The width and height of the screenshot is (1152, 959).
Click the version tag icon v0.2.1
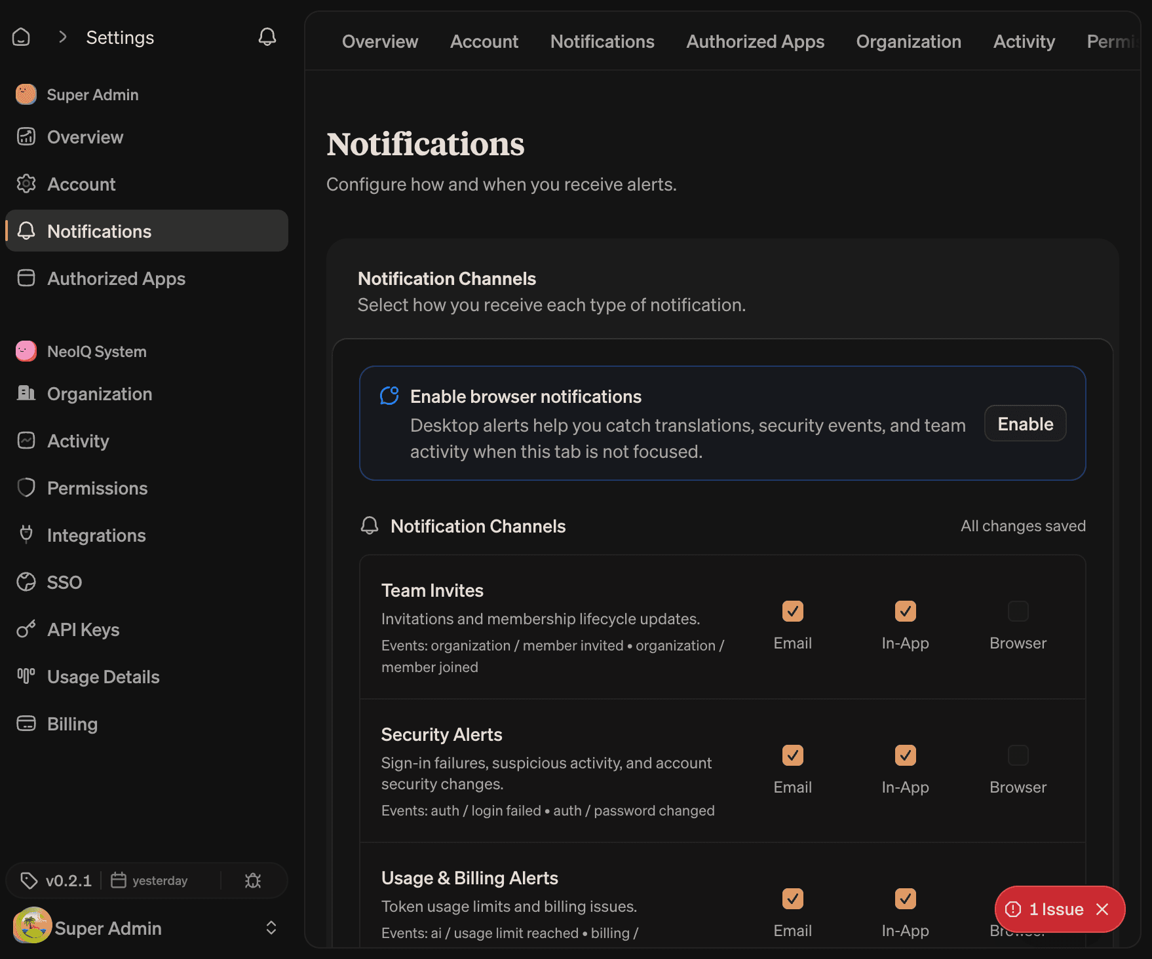29,880
